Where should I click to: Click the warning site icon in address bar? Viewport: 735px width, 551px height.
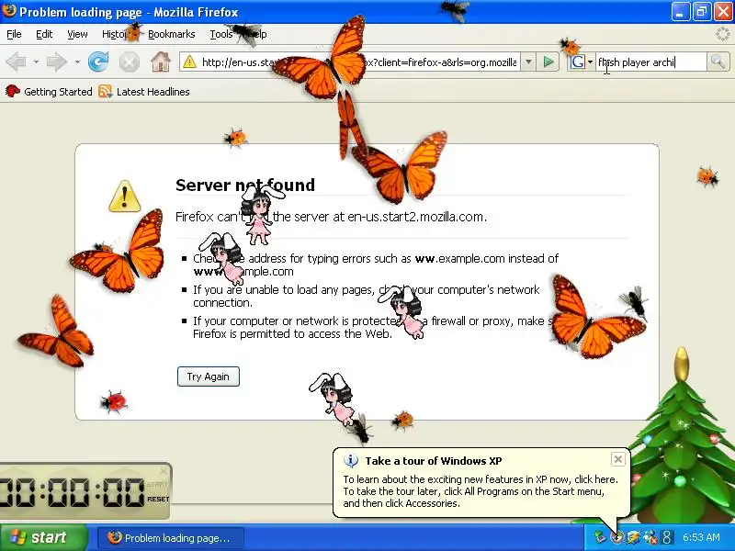pyautogui.click(x=189, y=62)
